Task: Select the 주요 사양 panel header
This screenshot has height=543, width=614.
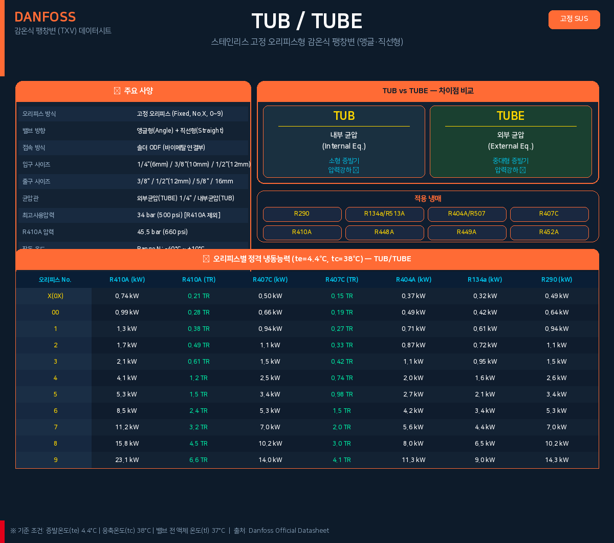Action: (x=133, y=91)
